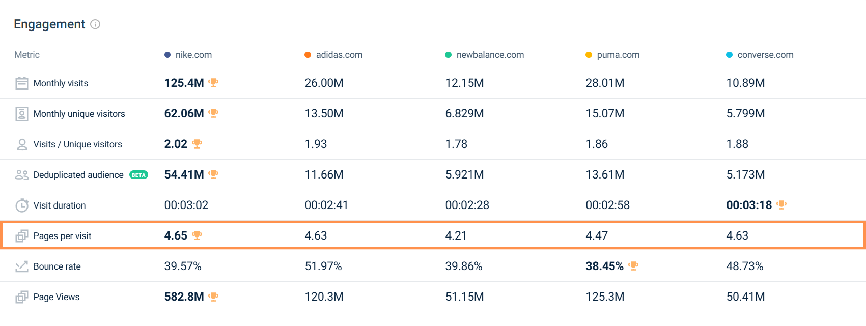
Task: Click the trophy icon beside 582.8M
Action: [213, 297]
